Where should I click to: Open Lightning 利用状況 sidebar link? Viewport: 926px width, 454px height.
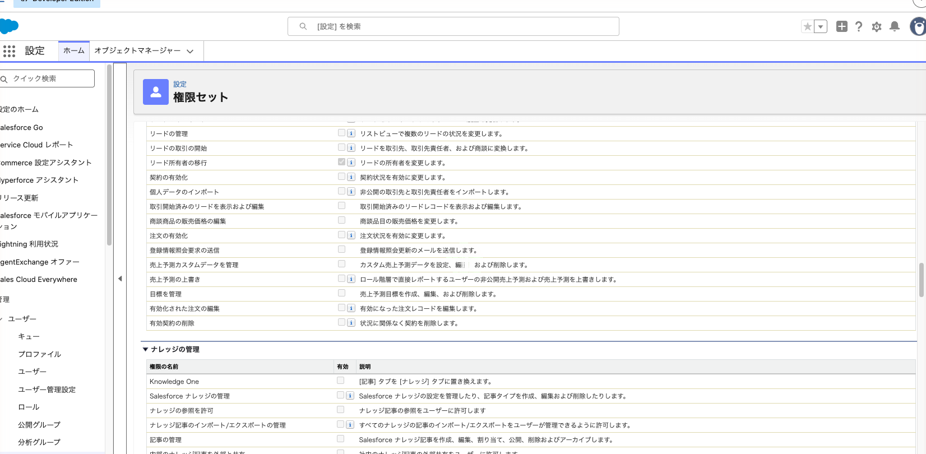[x=29, y=244]
